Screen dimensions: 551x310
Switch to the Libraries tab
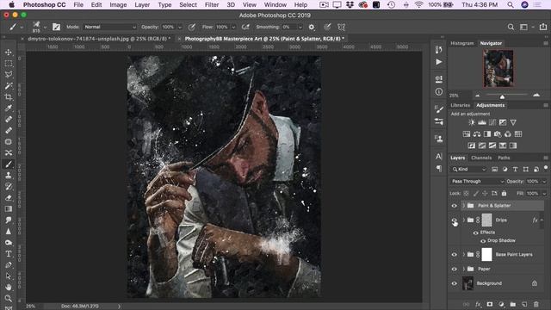click(461, 105)
